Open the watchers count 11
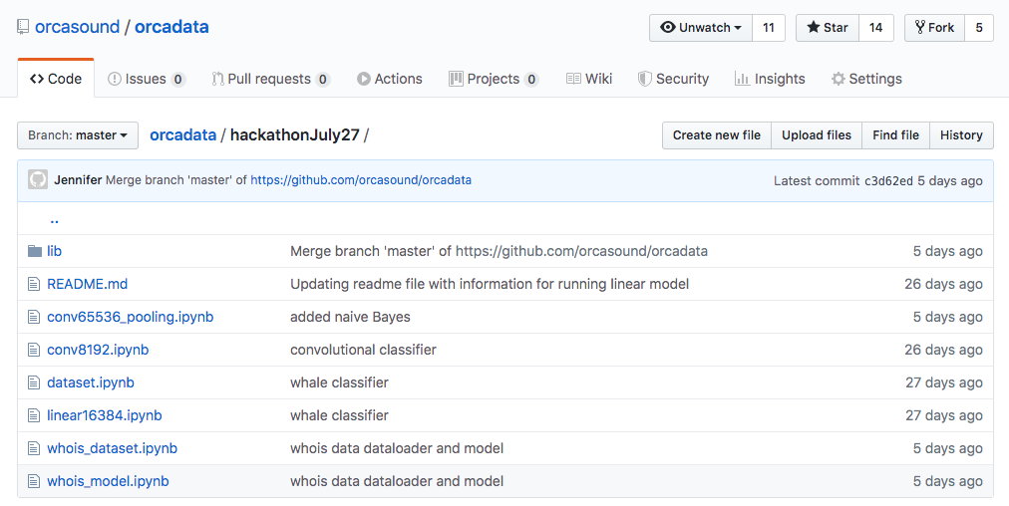Image resolution: width=1009 pixels, height=506 pixels. click(x=769, y=28)
